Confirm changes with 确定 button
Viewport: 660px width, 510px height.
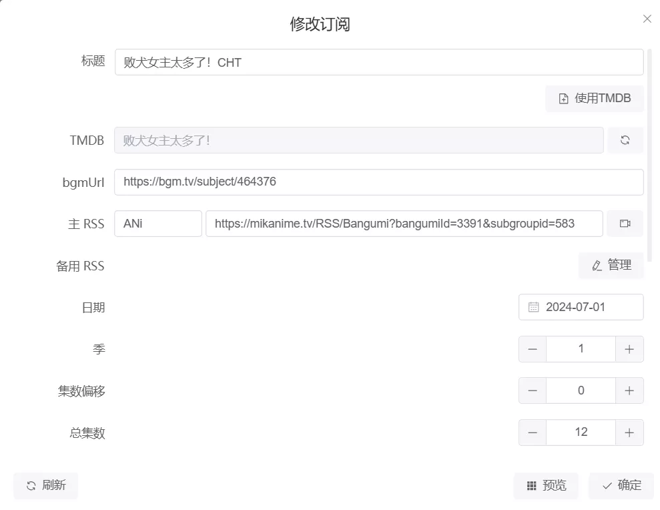[x=621, y=486]
